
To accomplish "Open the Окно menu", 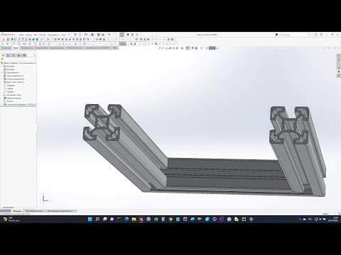I will 64,35.
